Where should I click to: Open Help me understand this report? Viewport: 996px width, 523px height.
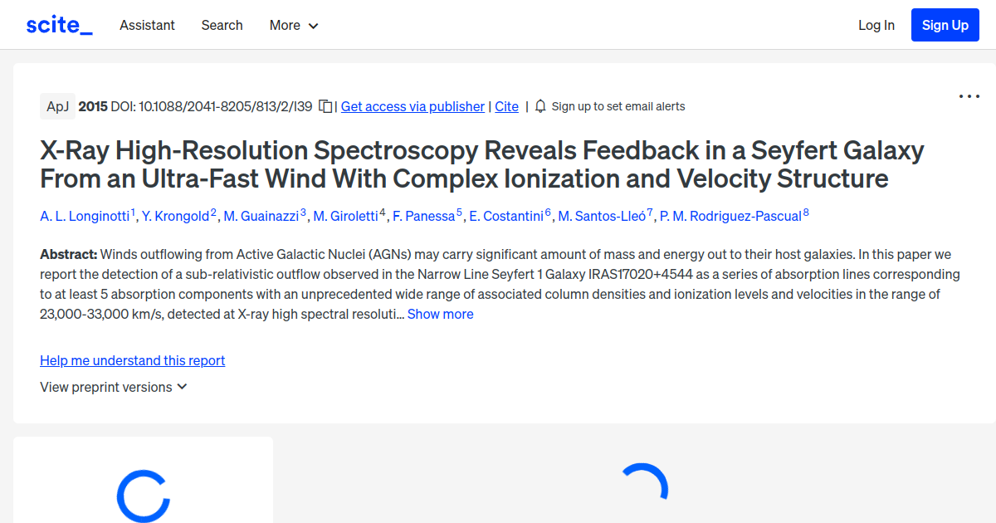132,360
